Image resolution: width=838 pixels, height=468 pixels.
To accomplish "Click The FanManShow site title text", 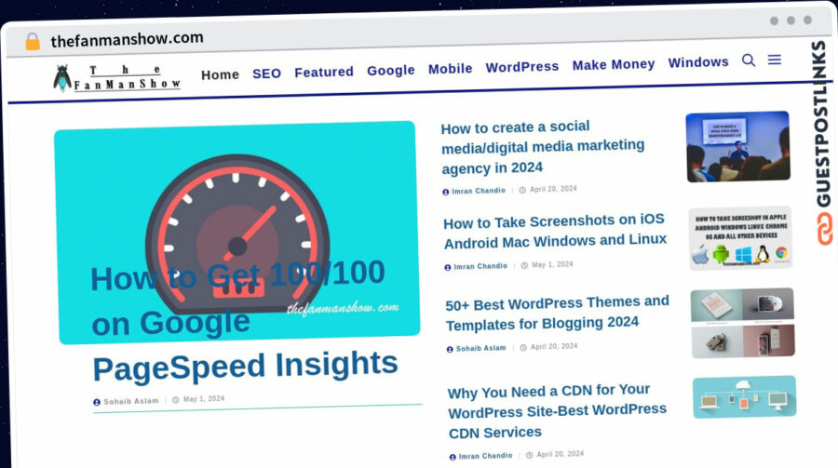I will pyautogui.click(x=128, y=77).
